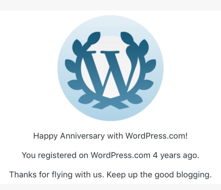Click the crossed stems below the wreath
Viewport: 221px width, 190px height.
click(110, 104)
